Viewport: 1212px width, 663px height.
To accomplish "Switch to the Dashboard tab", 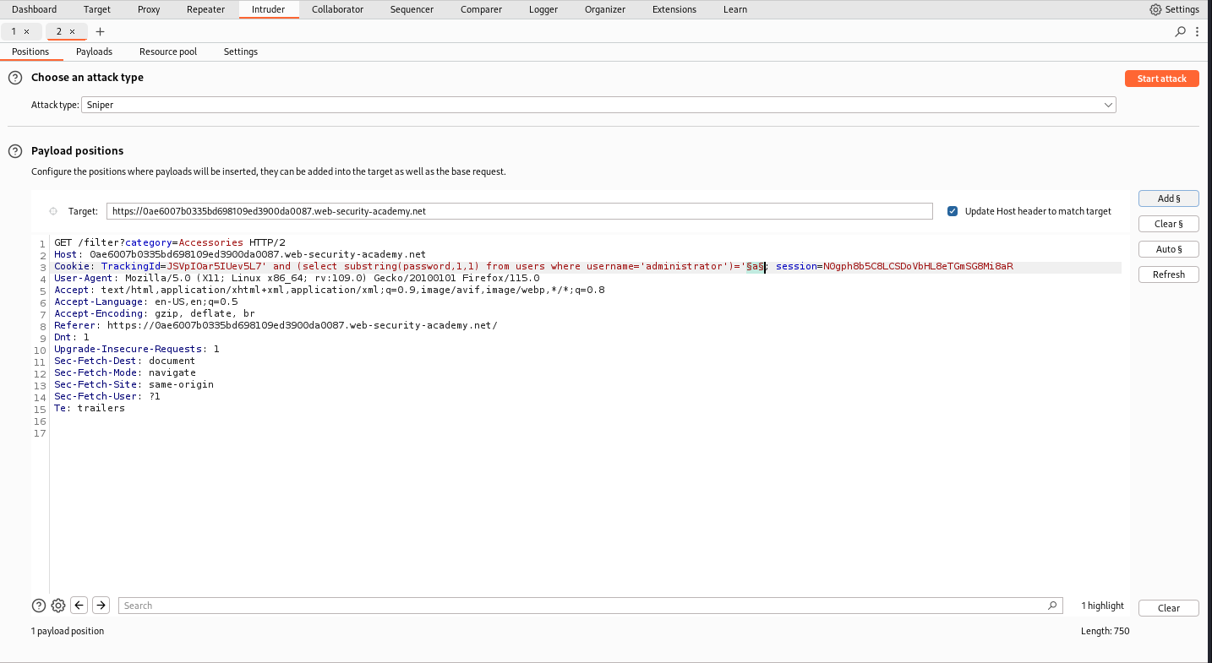I will click(35, 9).
